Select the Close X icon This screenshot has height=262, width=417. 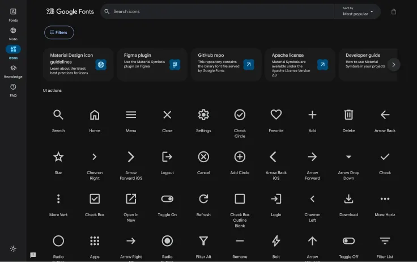tap(167, 115)
